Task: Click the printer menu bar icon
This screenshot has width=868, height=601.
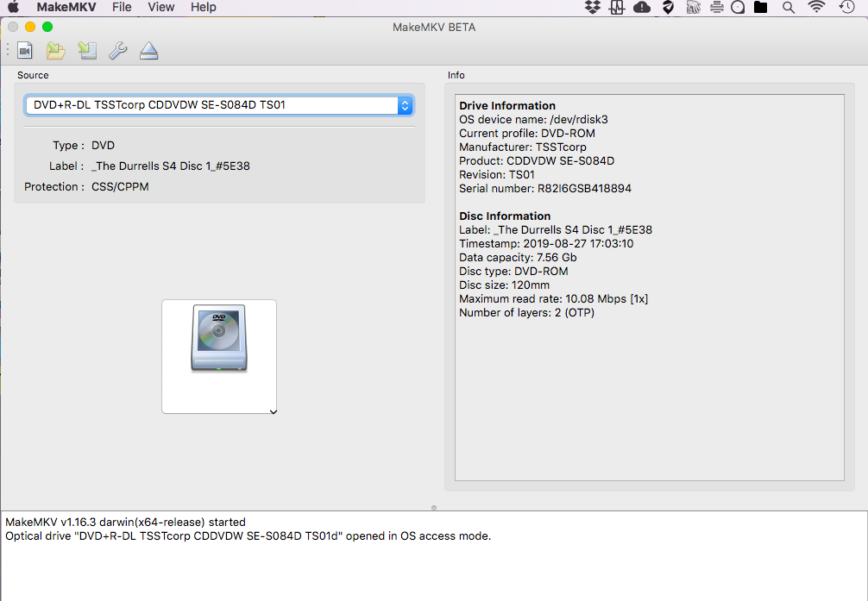Action: 717,7
